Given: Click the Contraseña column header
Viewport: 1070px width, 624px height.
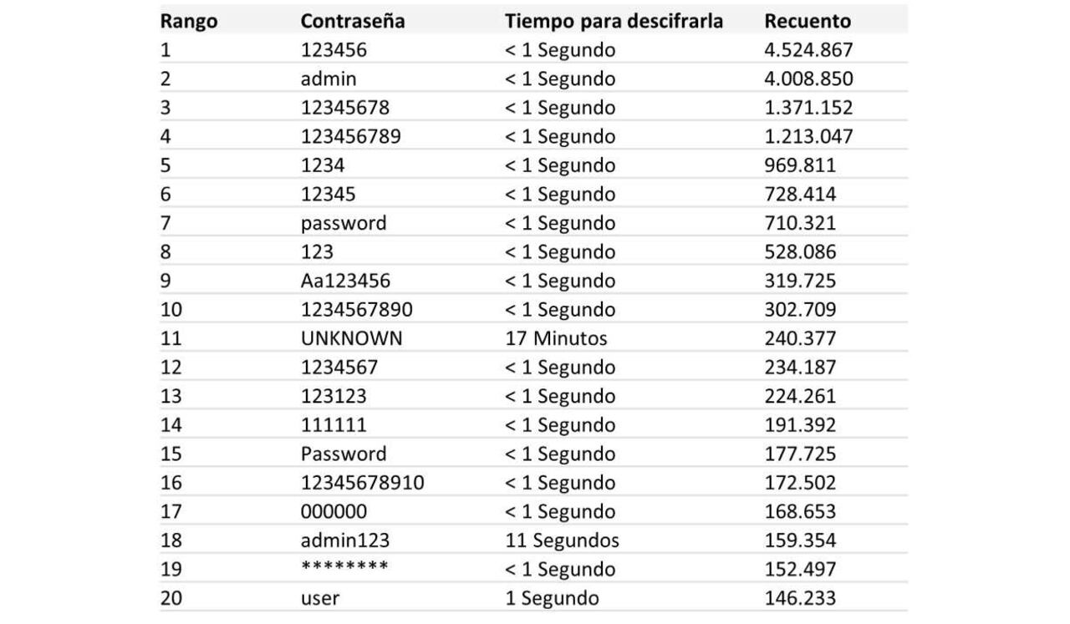Looking at the screenshot, I should coord(352,22).
